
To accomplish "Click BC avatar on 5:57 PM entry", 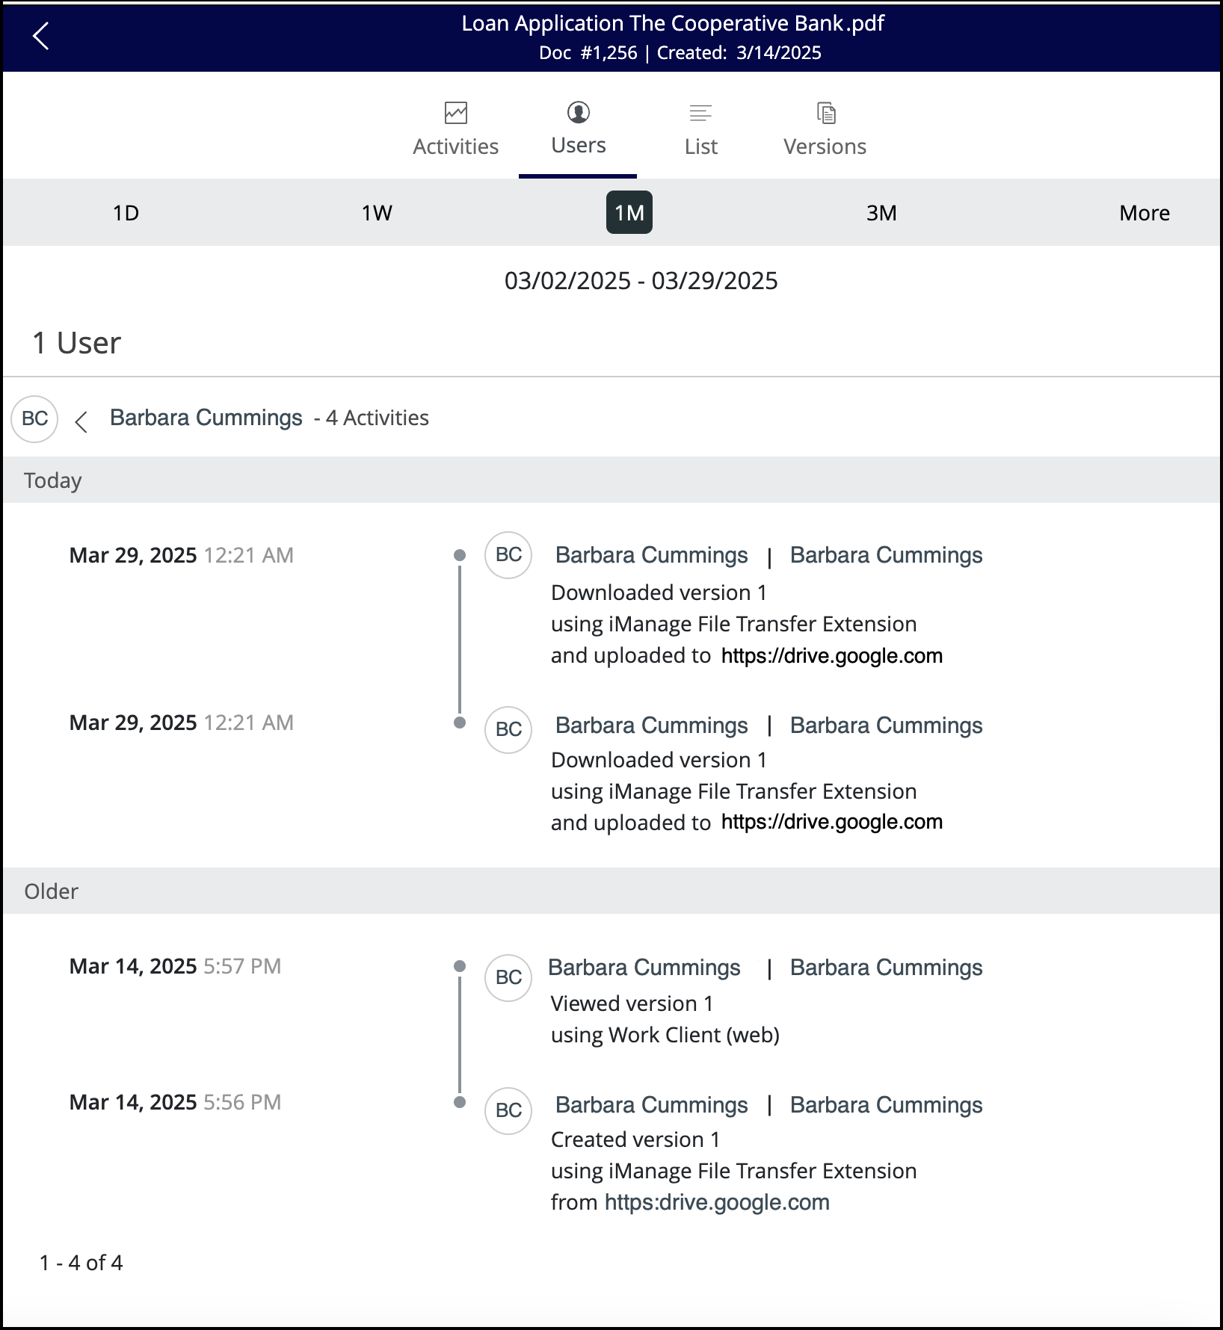I will pos(508,977).
